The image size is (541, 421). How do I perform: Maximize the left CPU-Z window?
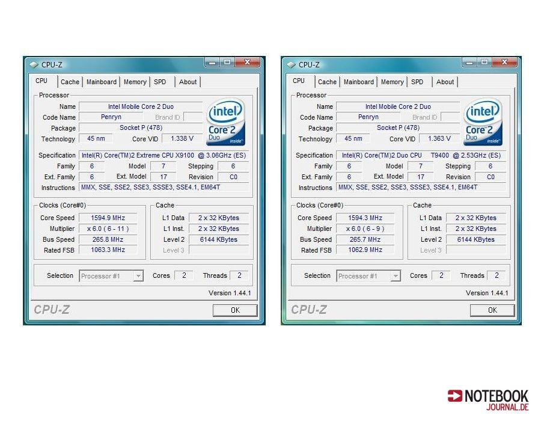227,62
